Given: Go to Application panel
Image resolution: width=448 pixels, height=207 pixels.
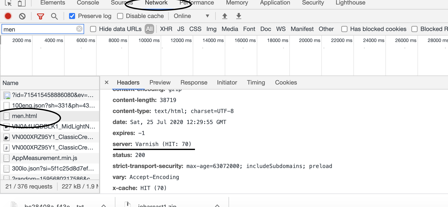Looking at the screenshot, I should (275, 3).
